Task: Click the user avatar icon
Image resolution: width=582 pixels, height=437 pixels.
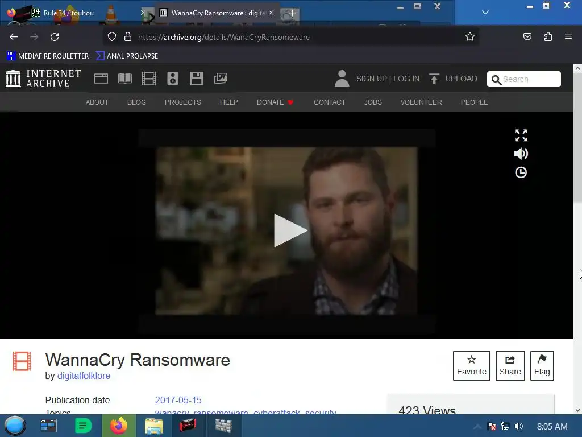Action: pos(342,79)
